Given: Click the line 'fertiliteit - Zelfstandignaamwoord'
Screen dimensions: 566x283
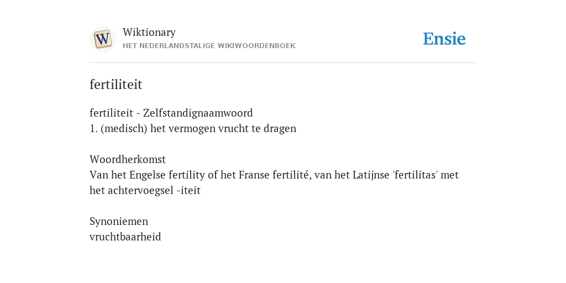Looking at the screenshot, I should pyautogui.click(x=171, y=113).
